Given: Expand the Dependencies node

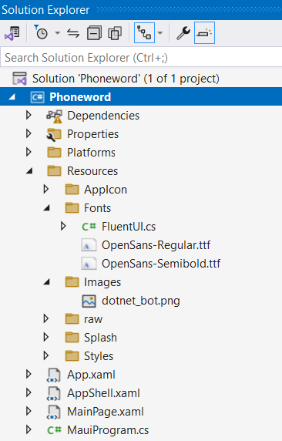Looking at the screenshot, I should [29, 116].
